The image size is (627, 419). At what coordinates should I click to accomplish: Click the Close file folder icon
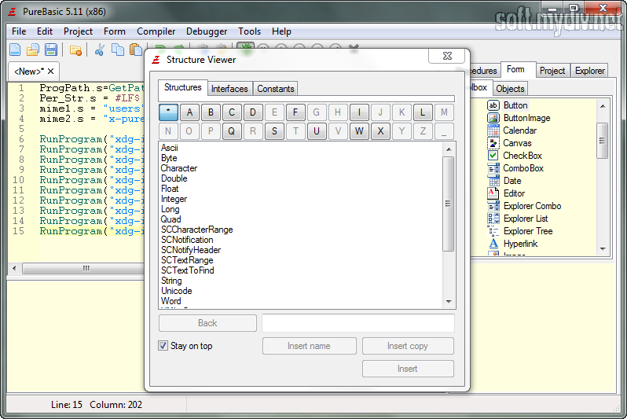75,50
